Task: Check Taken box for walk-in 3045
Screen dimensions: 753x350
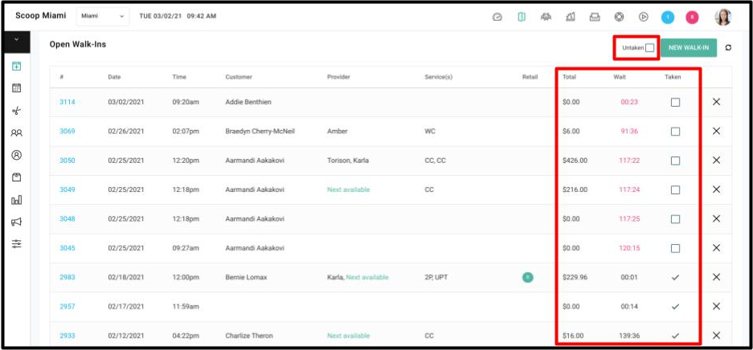Action: 675,248
